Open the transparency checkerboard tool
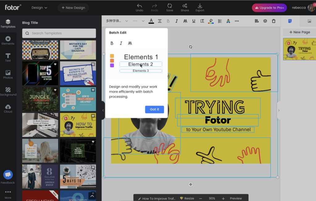The image size is (316, 201). [x=220, y=21]
